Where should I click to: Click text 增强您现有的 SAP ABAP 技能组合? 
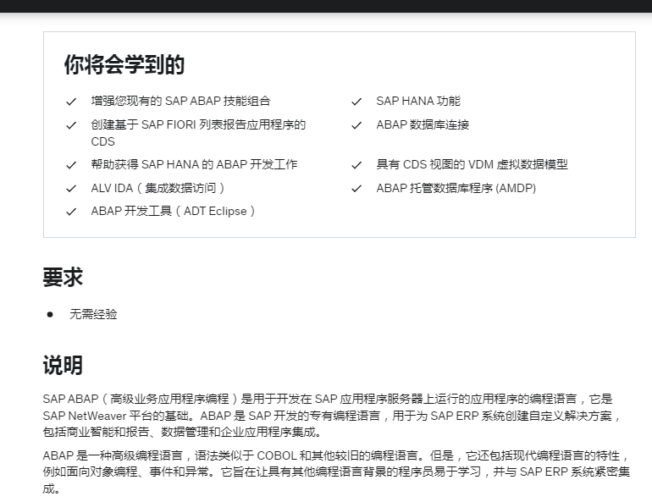181,101
